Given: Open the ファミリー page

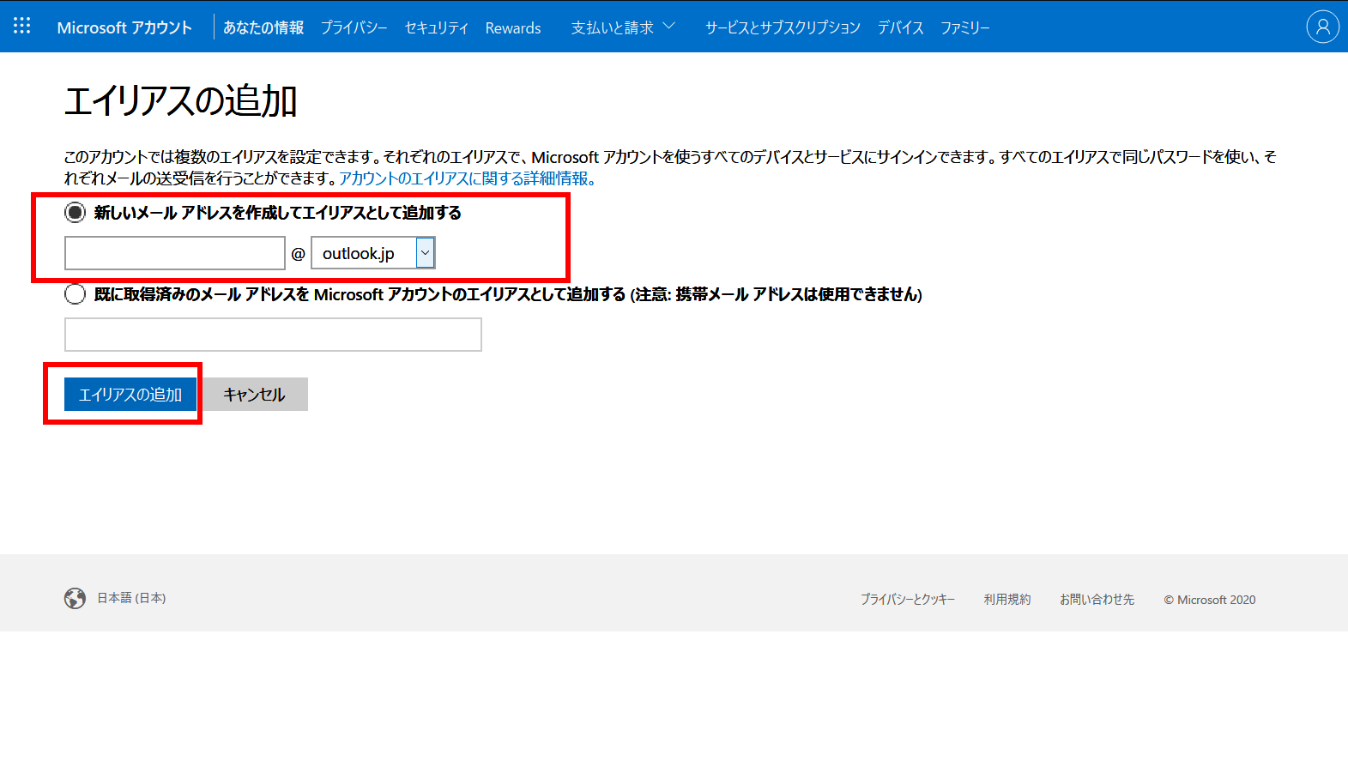Looking at the screenshot, I should (x=964, y=27).
